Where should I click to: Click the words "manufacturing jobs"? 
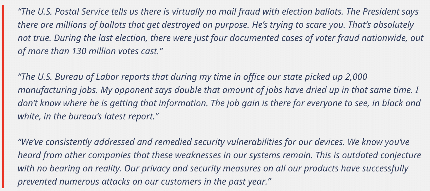pyautogui.click(x=57, y=90)
